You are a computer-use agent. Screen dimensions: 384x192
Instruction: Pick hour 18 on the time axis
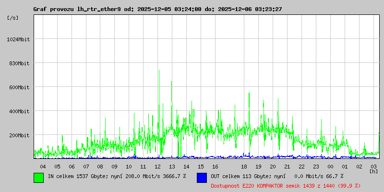(x=244, y=166)
